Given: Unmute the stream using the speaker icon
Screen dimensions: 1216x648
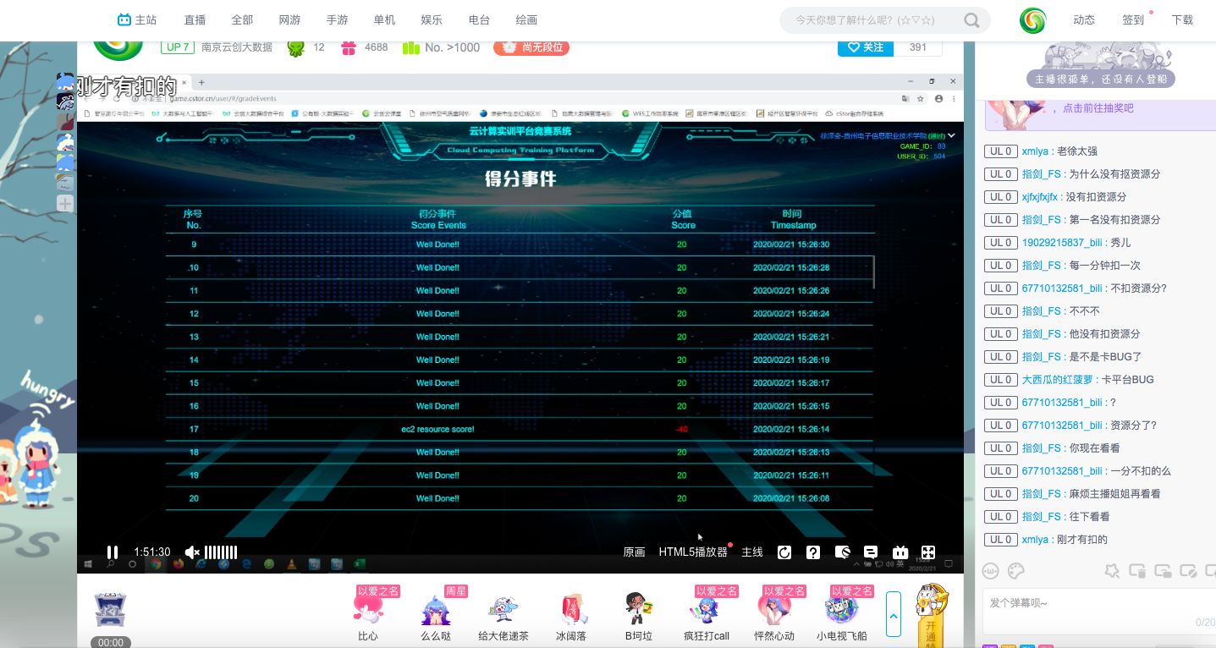Looking at the screenshot, I should (192, 552).
